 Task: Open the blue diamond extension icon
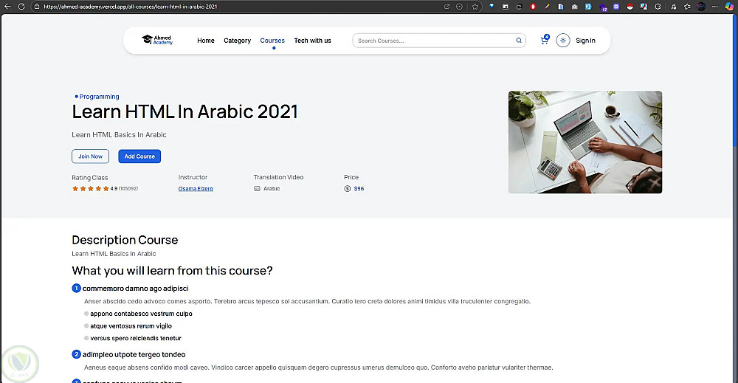click(492, 7)
